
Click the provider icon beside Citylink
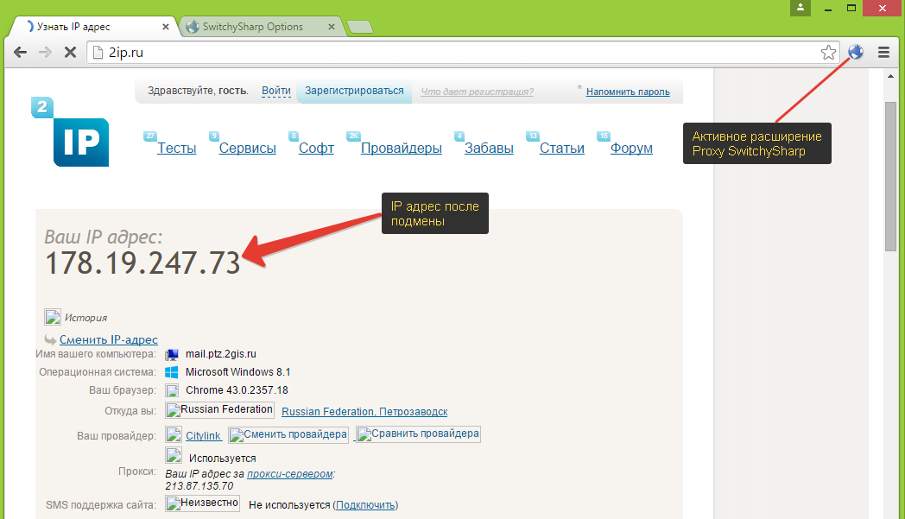174,434
